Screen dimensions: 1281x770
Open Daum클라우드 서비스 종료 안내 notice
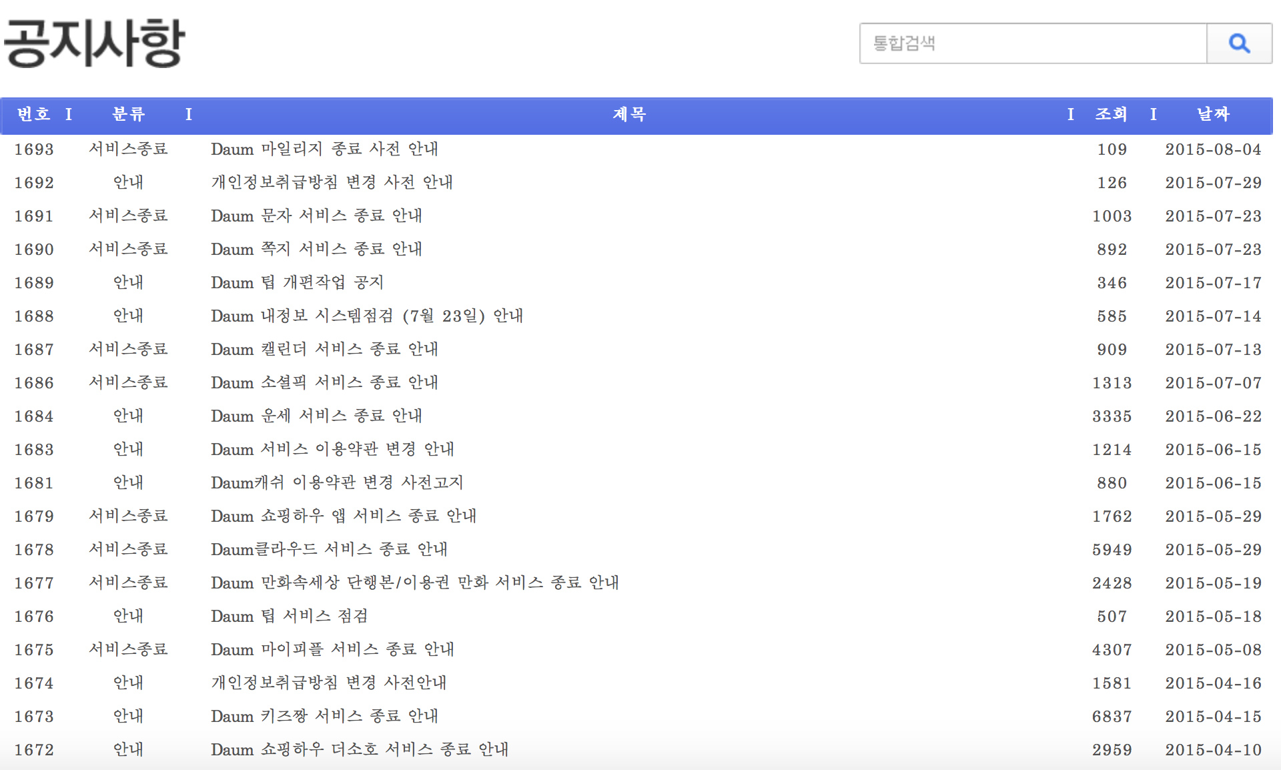click(x=329, y=550)
